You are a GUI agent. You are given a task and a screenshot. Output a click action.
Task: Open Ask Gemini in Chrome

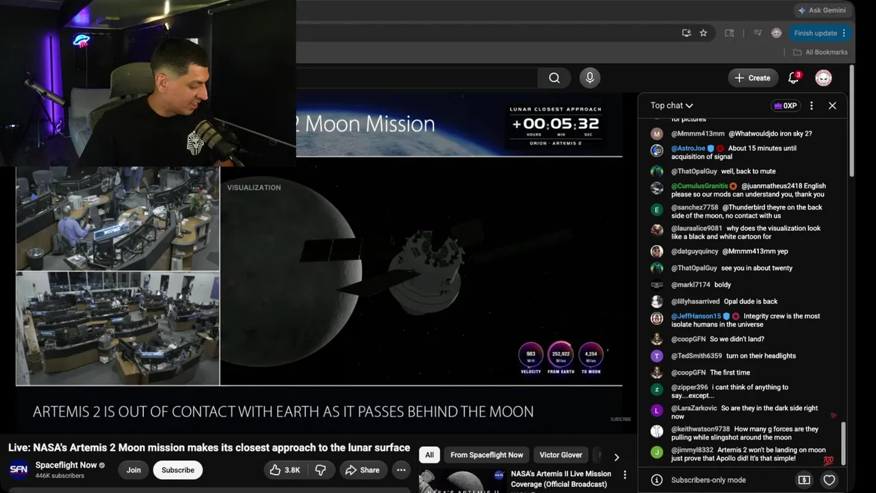point(821,10)
